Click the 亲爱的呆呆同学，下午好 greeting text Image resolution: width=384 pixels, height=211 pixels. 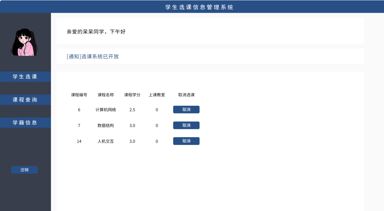pyautogui.click(x=96, y=32)
